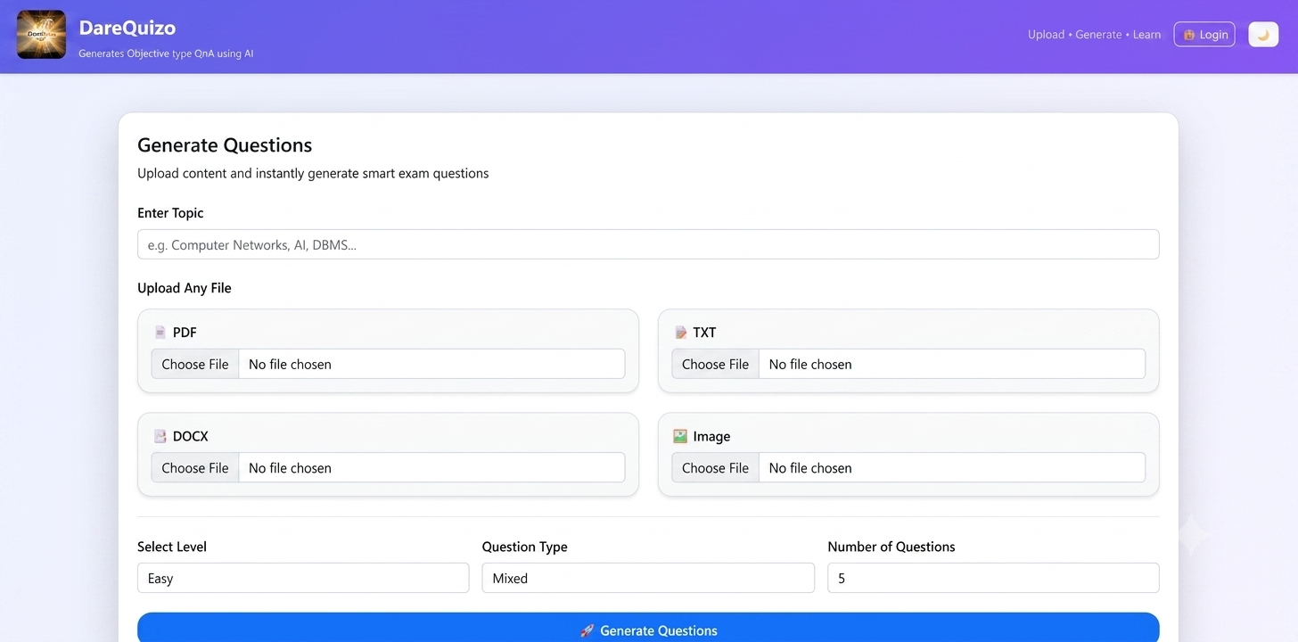
Task: Choose a file for TXT upload
Action: [x=715, y=364]
